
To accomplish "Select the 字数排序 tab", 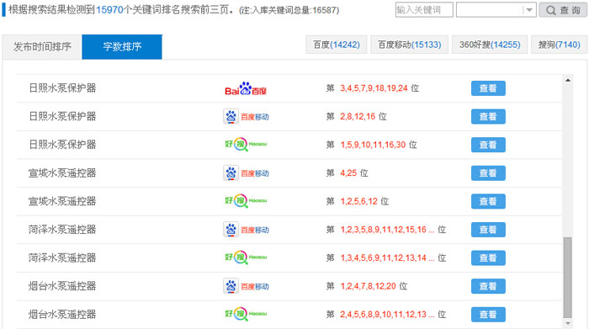I will tap(122, 47).
